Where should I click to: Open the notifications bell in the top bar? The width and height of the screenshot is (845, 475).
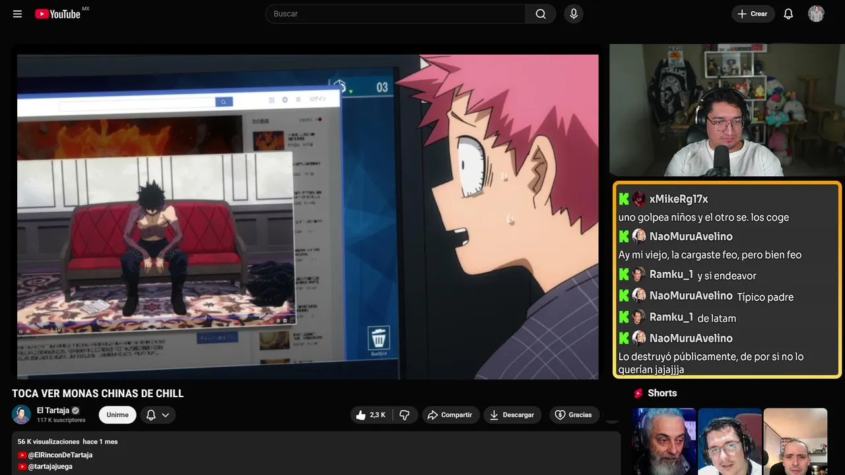(x=788, y=14)
